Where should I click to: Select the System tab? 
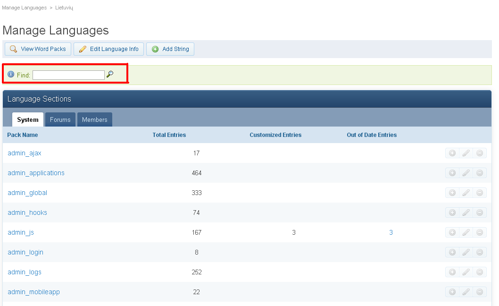[28, 119]
